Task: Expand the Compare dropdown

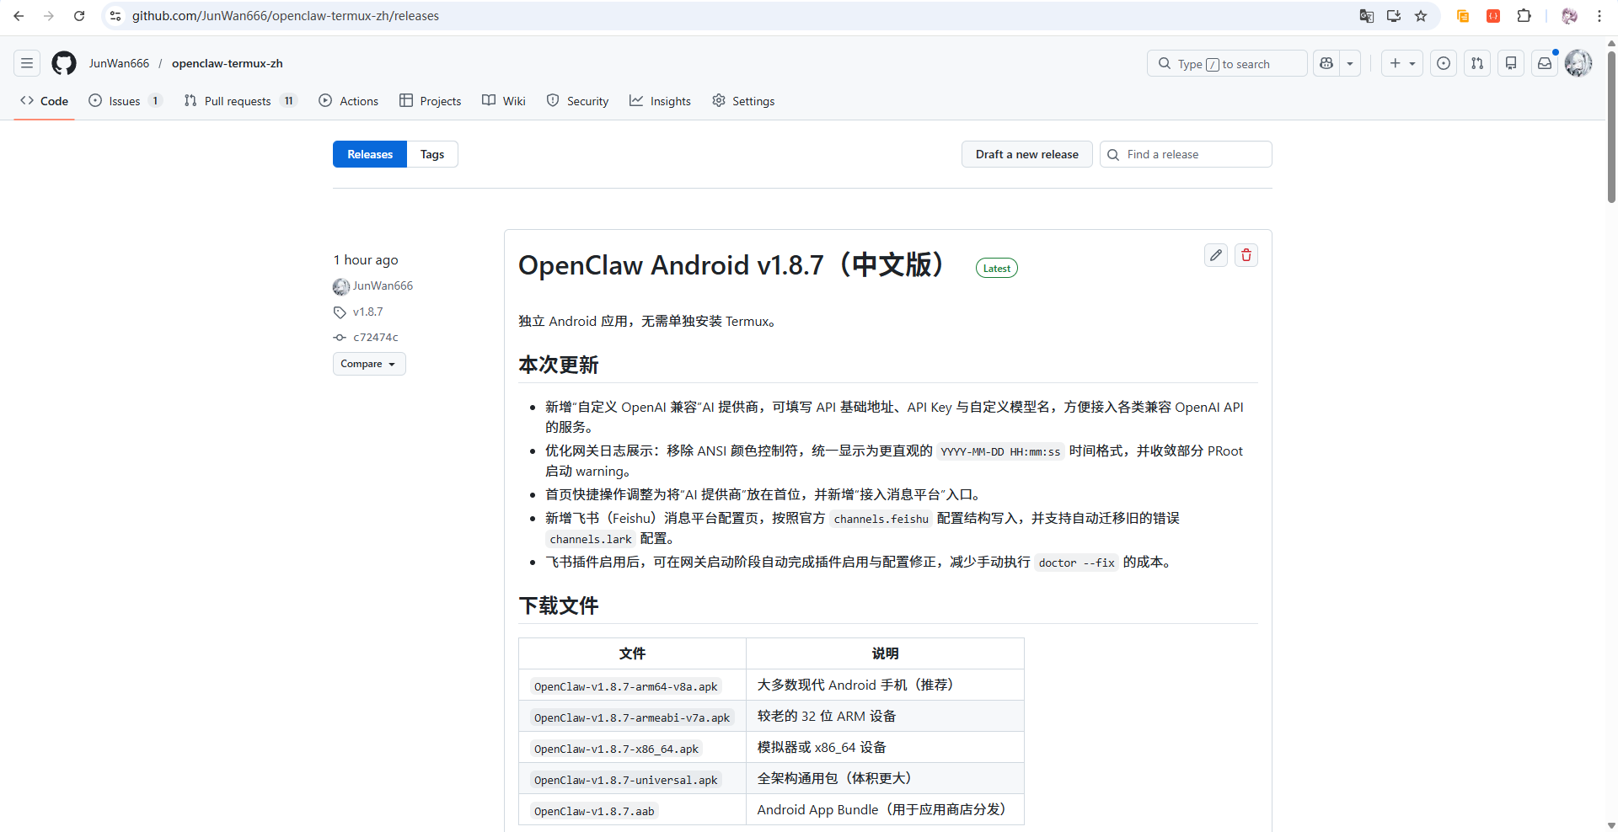Action: tap(368, 364)
